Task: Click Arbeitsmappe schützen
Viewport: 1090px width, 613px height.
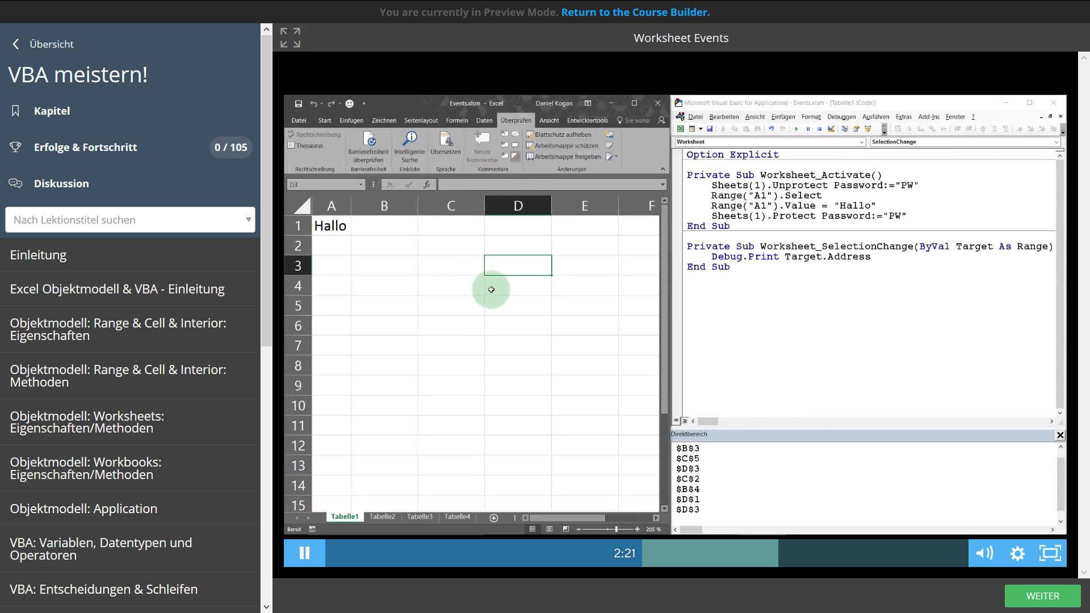Action: pyautogui.click(x=562, y=146)
